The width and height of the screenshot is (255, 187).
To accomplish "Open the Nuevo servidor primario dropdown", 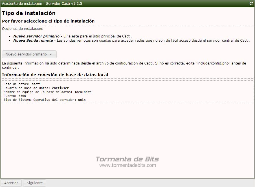I will pyautogui.click(x=29, y=54).
